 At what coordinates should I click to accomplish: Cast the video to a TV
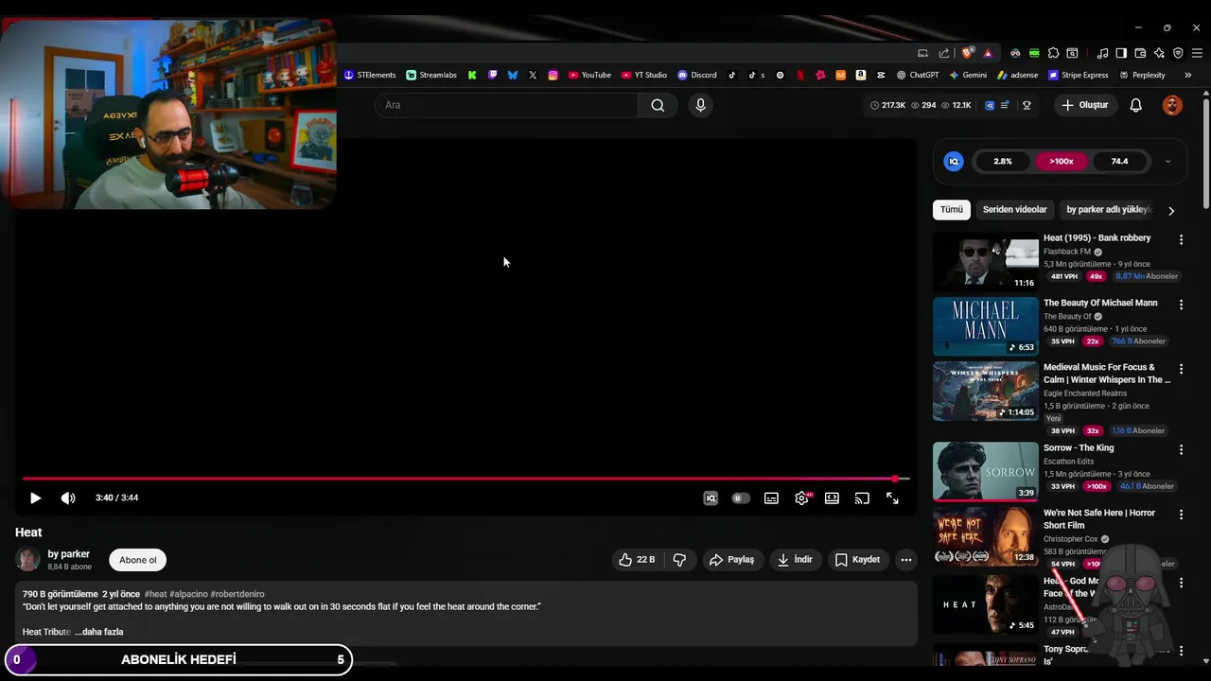[x=862, y=498]
